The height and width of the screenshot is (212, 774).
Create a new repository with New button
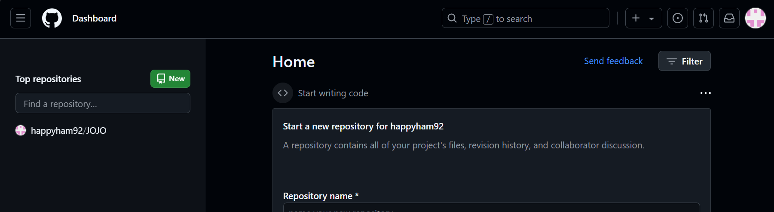coord(170,79)
